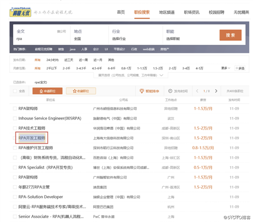The height and width of the screenshot is (222, 253).
Task: Open the 地区频道 navigation tab
Action: click(167, 12)
